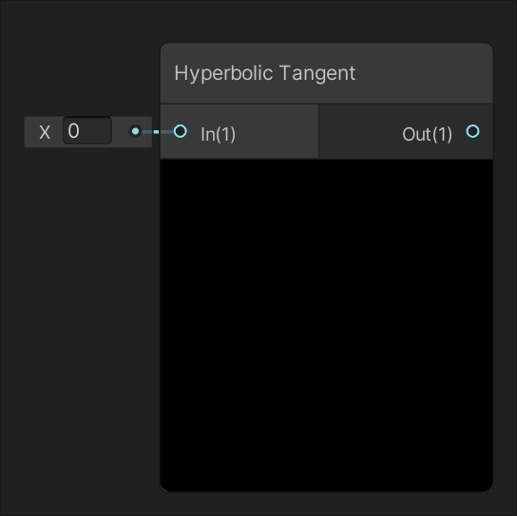Click the top-left corner of the preview thumbnail
Screen dimensions: 517x516
[x=163, y=162]
